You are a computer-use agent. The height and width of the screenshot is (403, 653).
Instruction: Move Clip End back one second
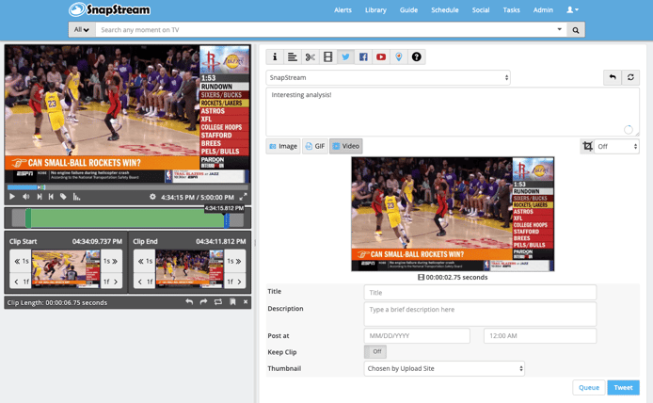(145, 262)
